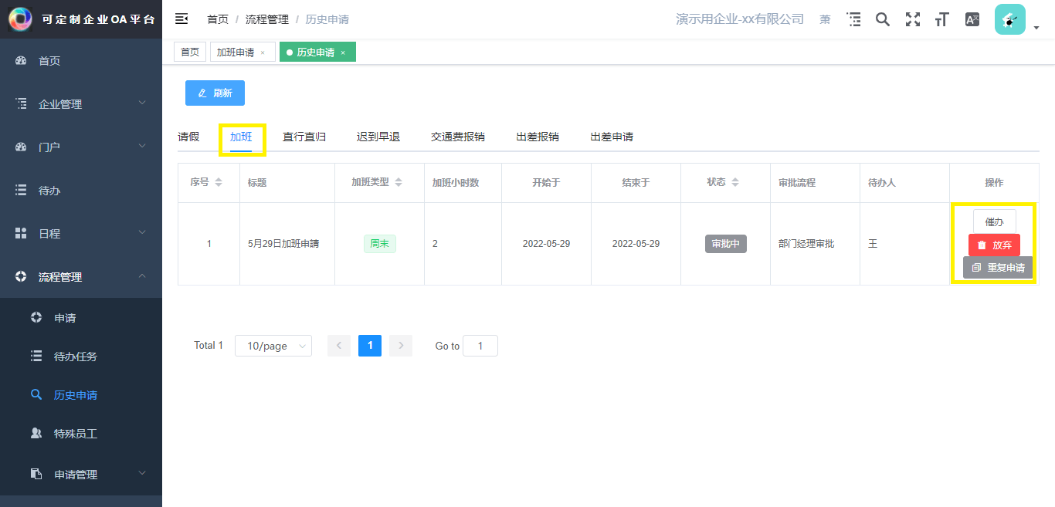Image resolution: width=1055 pixels, height=507 pixels.
Task: Open 待办 in the sidebar
Action: [81, 190]
